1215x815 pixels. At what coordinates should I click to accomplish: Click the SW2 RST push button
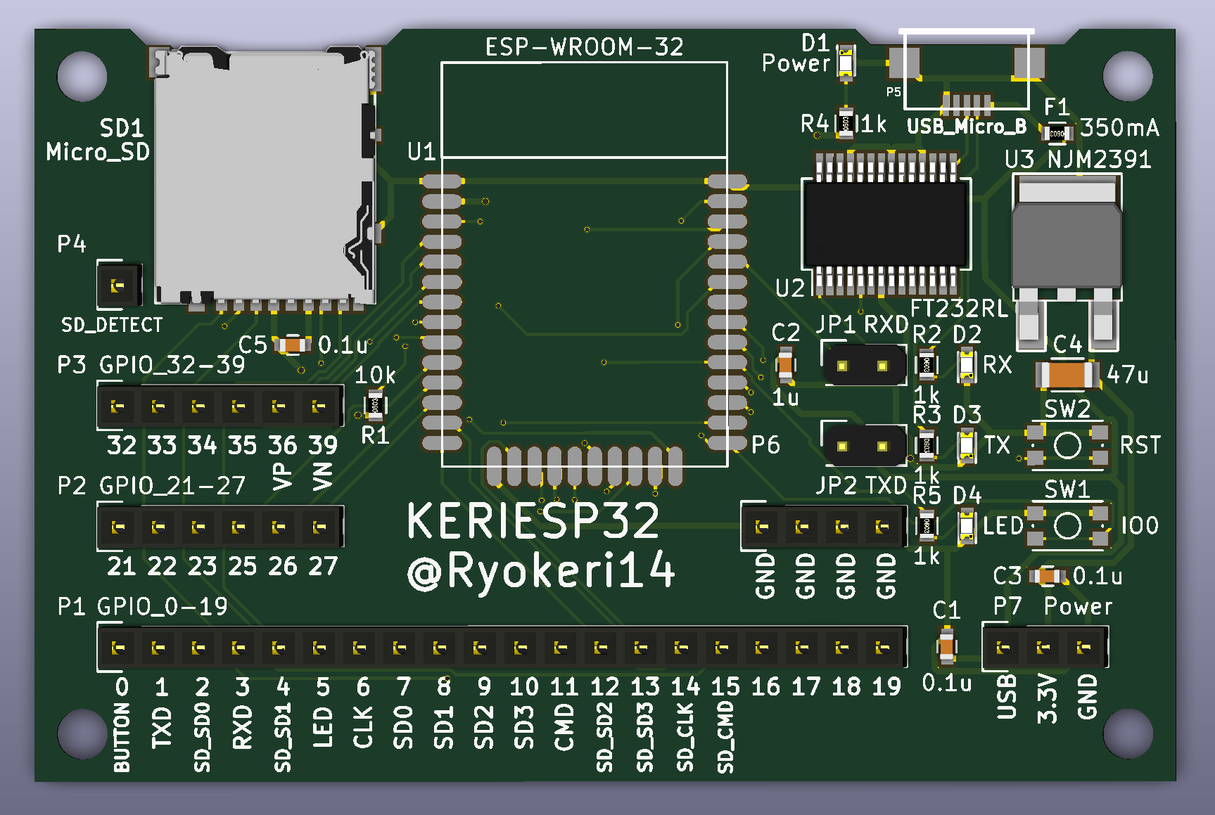(x=1067, y=445)
